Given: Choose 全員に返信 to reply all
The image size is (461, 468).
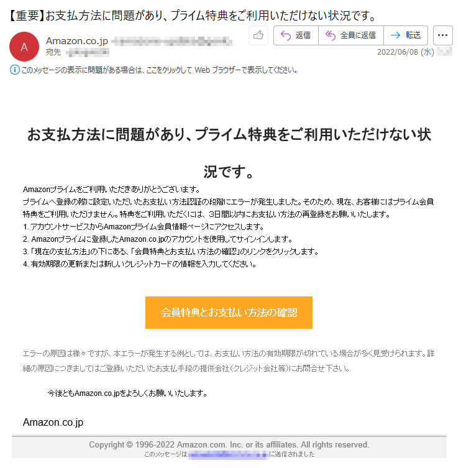Looking at the screenshot, I should (351, 35).
